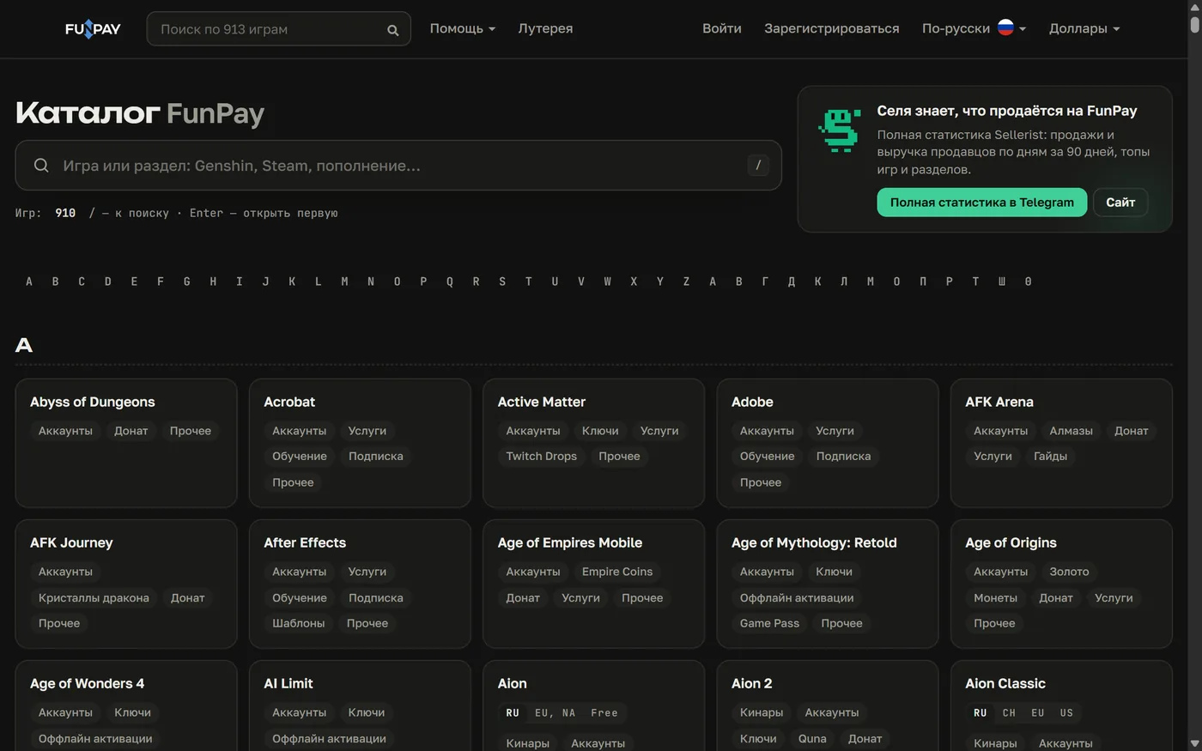Image resolution: width=1202 pixels, height=751 pixels.
Task: Select the Free server tag under Aion
Action: point(604,713)
